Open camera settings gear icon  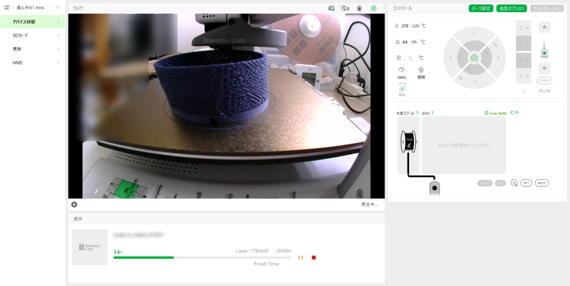coord(374,8)
